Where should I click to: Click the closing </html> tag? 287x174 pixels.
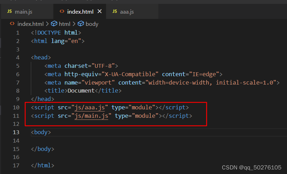click(43, 166)
